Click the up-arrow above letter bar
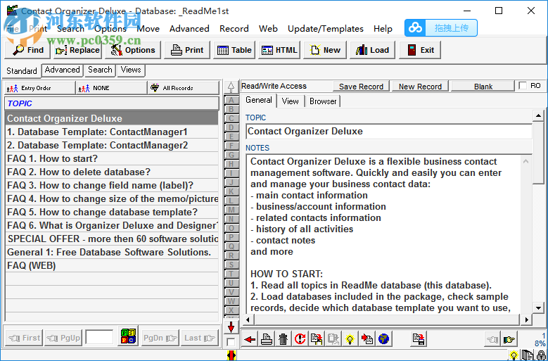Image resolution: width=548 pixels, height=361 pixels. 231,87
